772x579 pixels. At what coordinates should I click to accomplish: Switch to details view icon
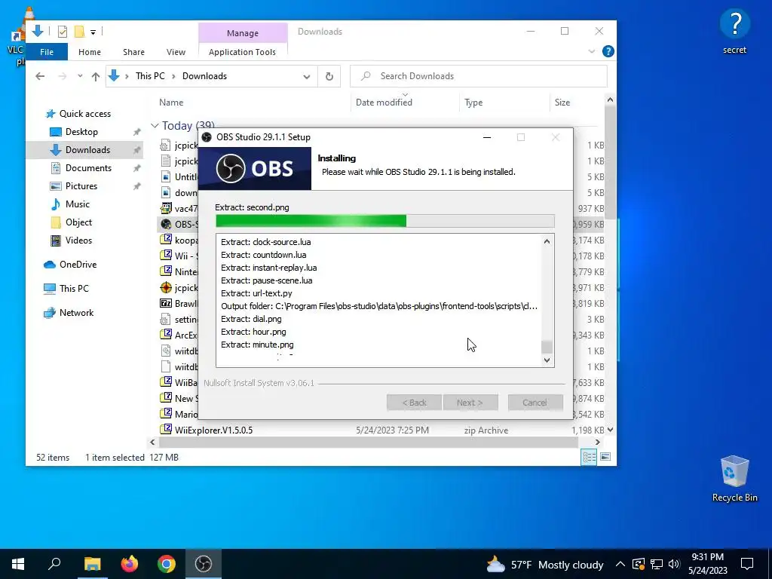click(589, 457)
